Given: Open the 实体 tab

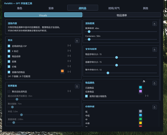Looking at the screenshot, I should (51, 8).
